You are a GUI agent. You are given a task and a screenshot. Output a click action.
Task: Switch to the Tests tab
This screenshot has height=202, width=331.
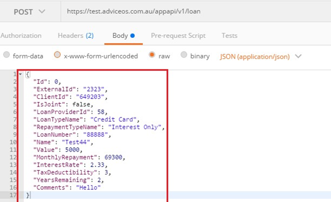point(229,36)
